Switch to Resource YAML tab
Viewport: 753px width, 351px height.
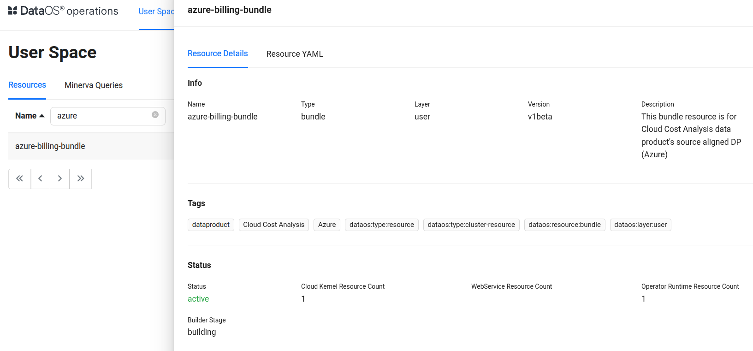click(295, 54)
